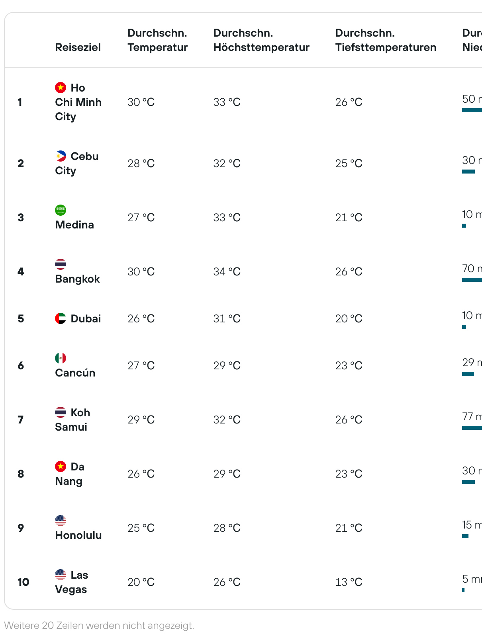The height and width of the screenshot is (636, 486).
Task: Select the Dubai destination name
Action: (x=86, y=318)
